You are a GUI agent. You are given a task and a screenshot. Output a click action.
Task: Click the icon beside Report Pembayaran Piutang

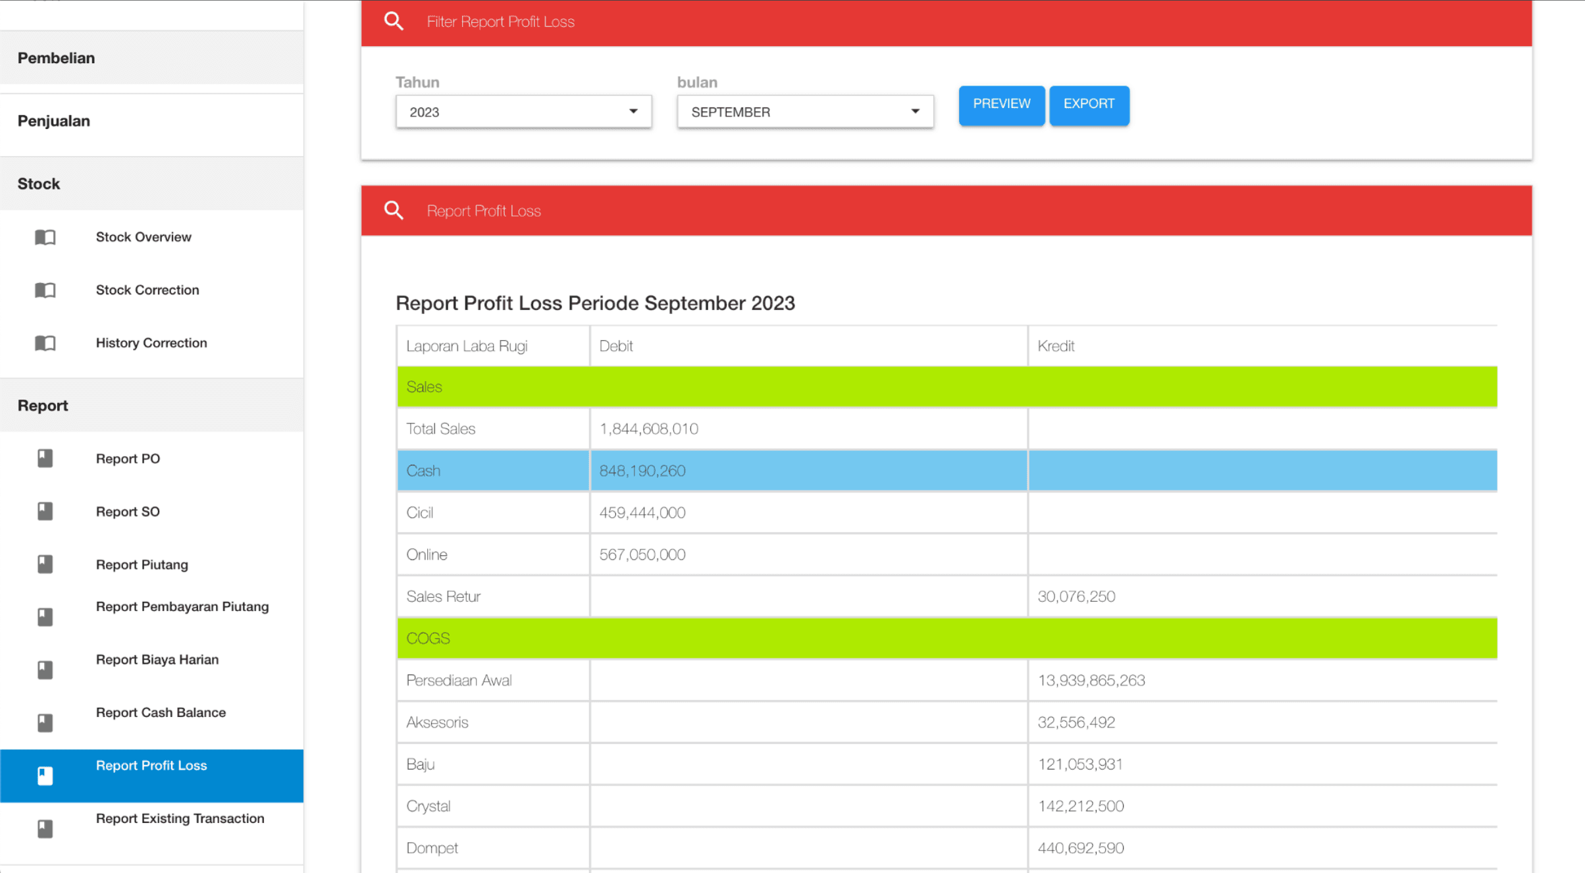(x=45, y=617)
